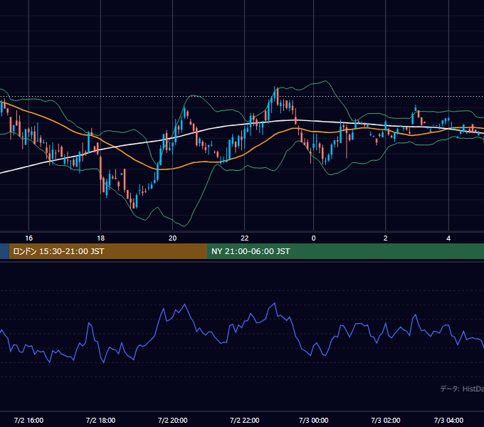Click the 7/2 20:00 date label
484x427 pixels.
[x=172, y=420]
